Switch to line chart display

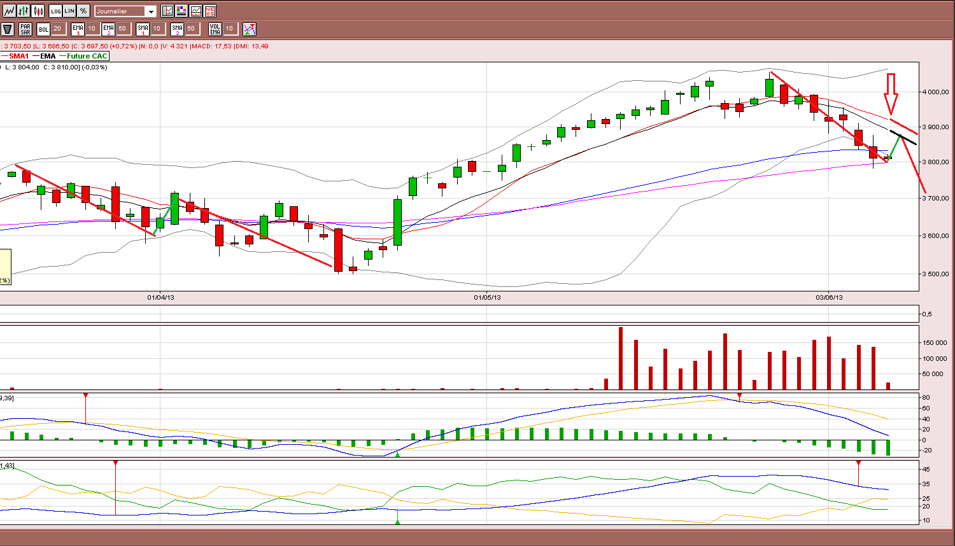pyautogui.click(x=10, y=11)
